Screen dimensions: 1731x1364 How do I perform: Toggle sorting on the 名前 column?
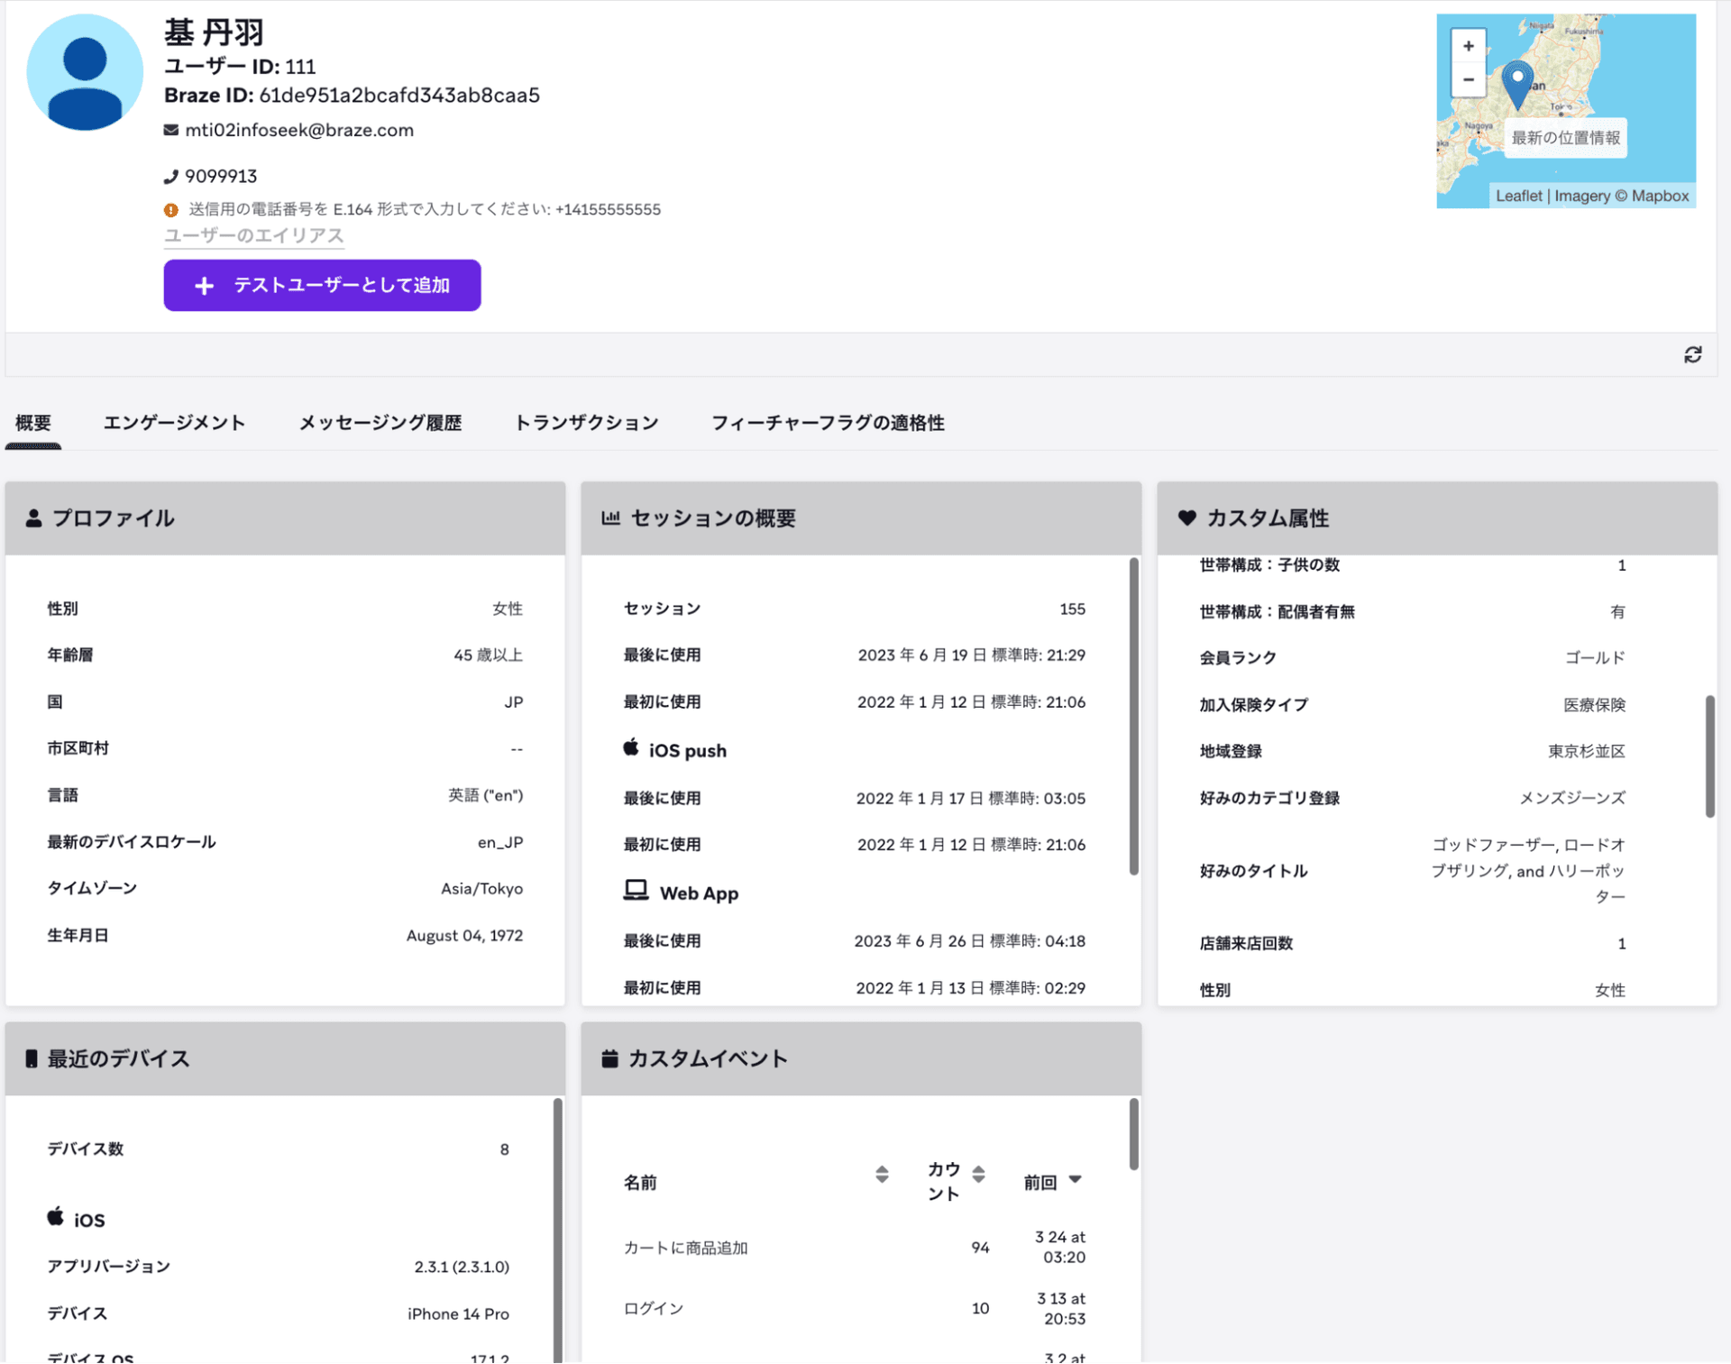click(x=882, y=1175)
